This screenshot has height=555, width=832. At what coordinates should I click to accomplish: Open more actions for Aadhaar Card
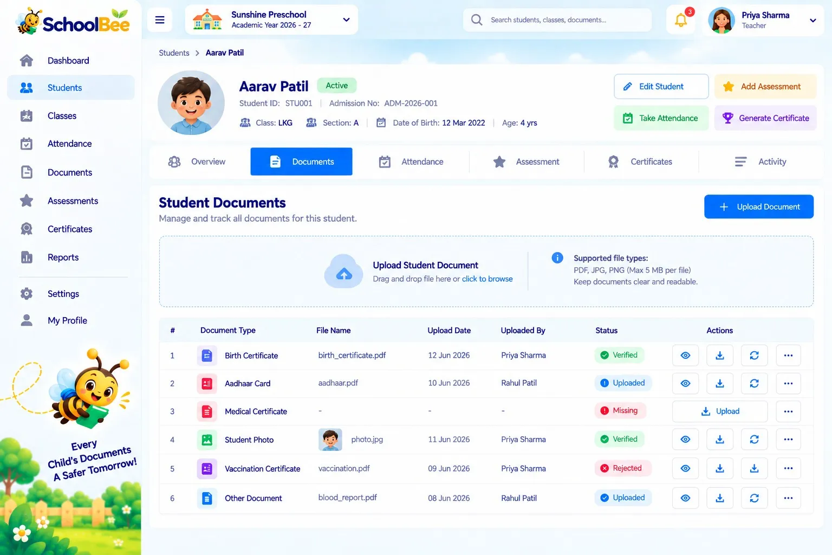[x=788, y=383]
